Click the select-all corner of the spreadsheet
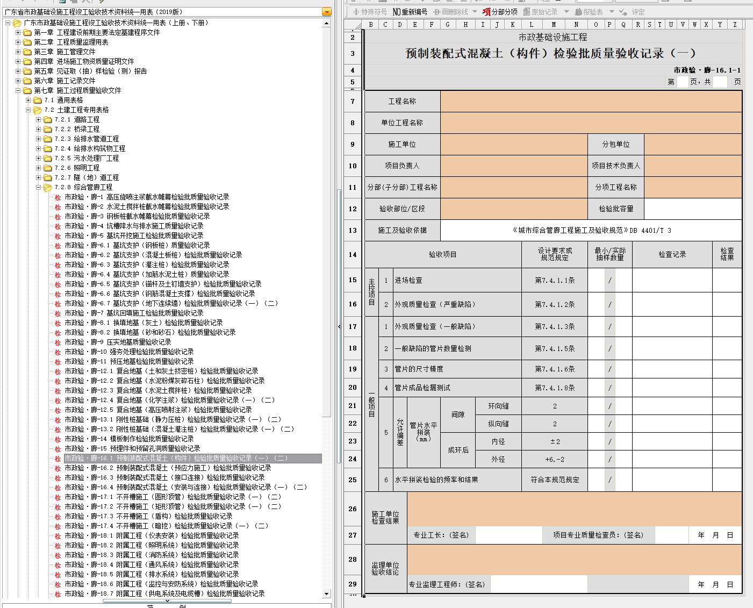The height and width of the screenshot is (608, 753). click(x=353, y=25)
